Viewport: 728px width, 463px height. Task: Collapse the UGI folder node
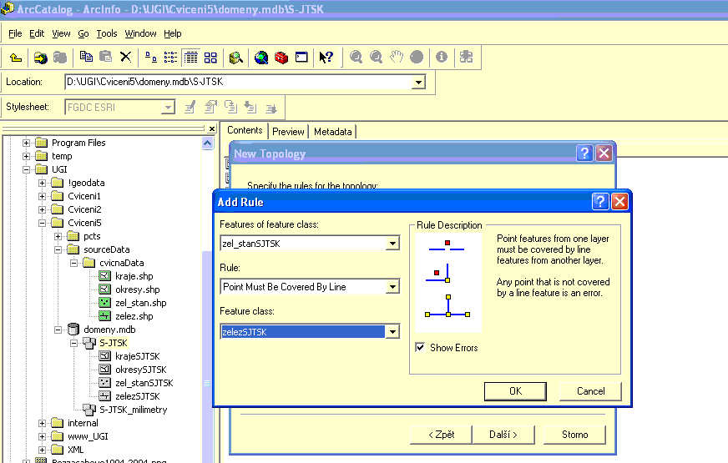pos(26,169)
